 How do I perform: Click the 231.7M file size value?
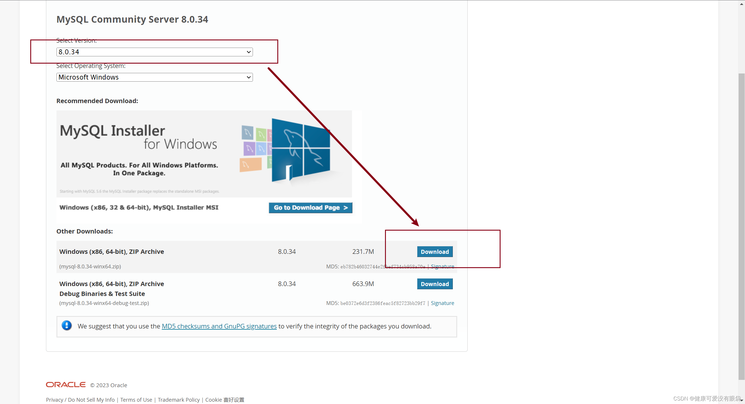(363, 252)
